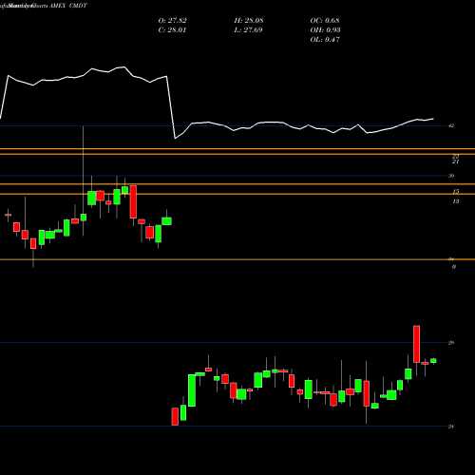The height and width of the screenshot is (475, 475).
Task: Click the OH: 0.93 reading
Action: coord(326,30)
